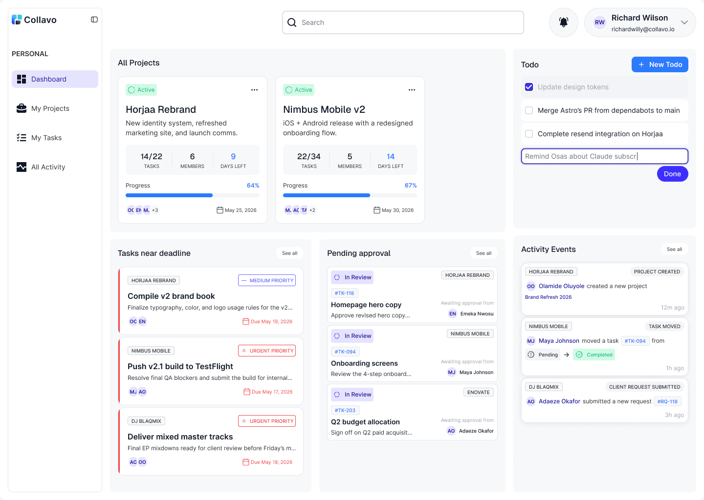704x500 pixels.
Task: Click the due date icon for May 18, 2026
Action: coord(246,462)
